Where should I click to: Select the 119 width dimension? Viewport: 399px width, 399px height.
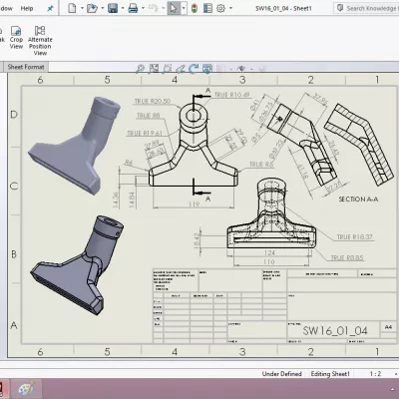click(194, 203)
